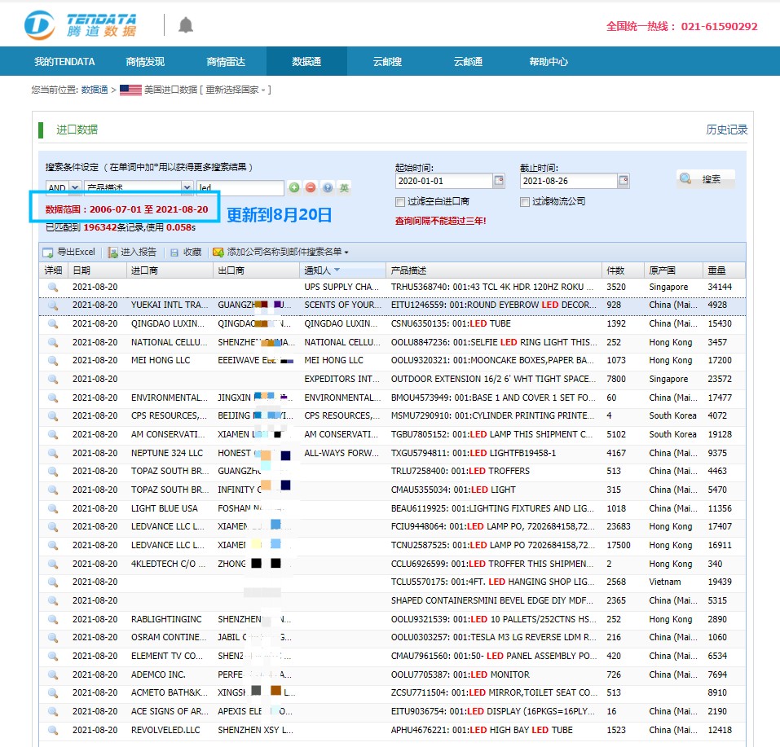Open detail magnifier for MEI HONG LLC row
This screenshot has height=747, width=780.
[x=53, y=361]
